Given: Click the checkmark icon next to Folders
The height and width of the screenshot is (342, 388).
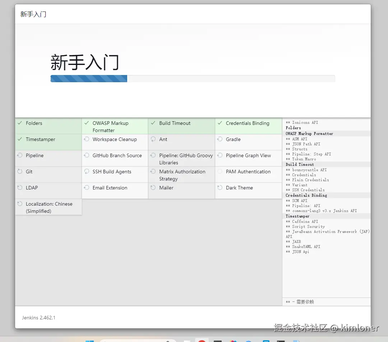Looking at the screenshot, I should pos(20,123).
